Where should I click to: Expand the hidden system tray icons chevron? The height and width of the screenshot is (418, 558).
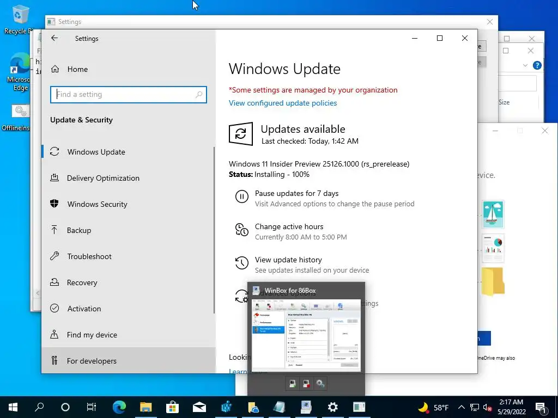pos(461,407)
